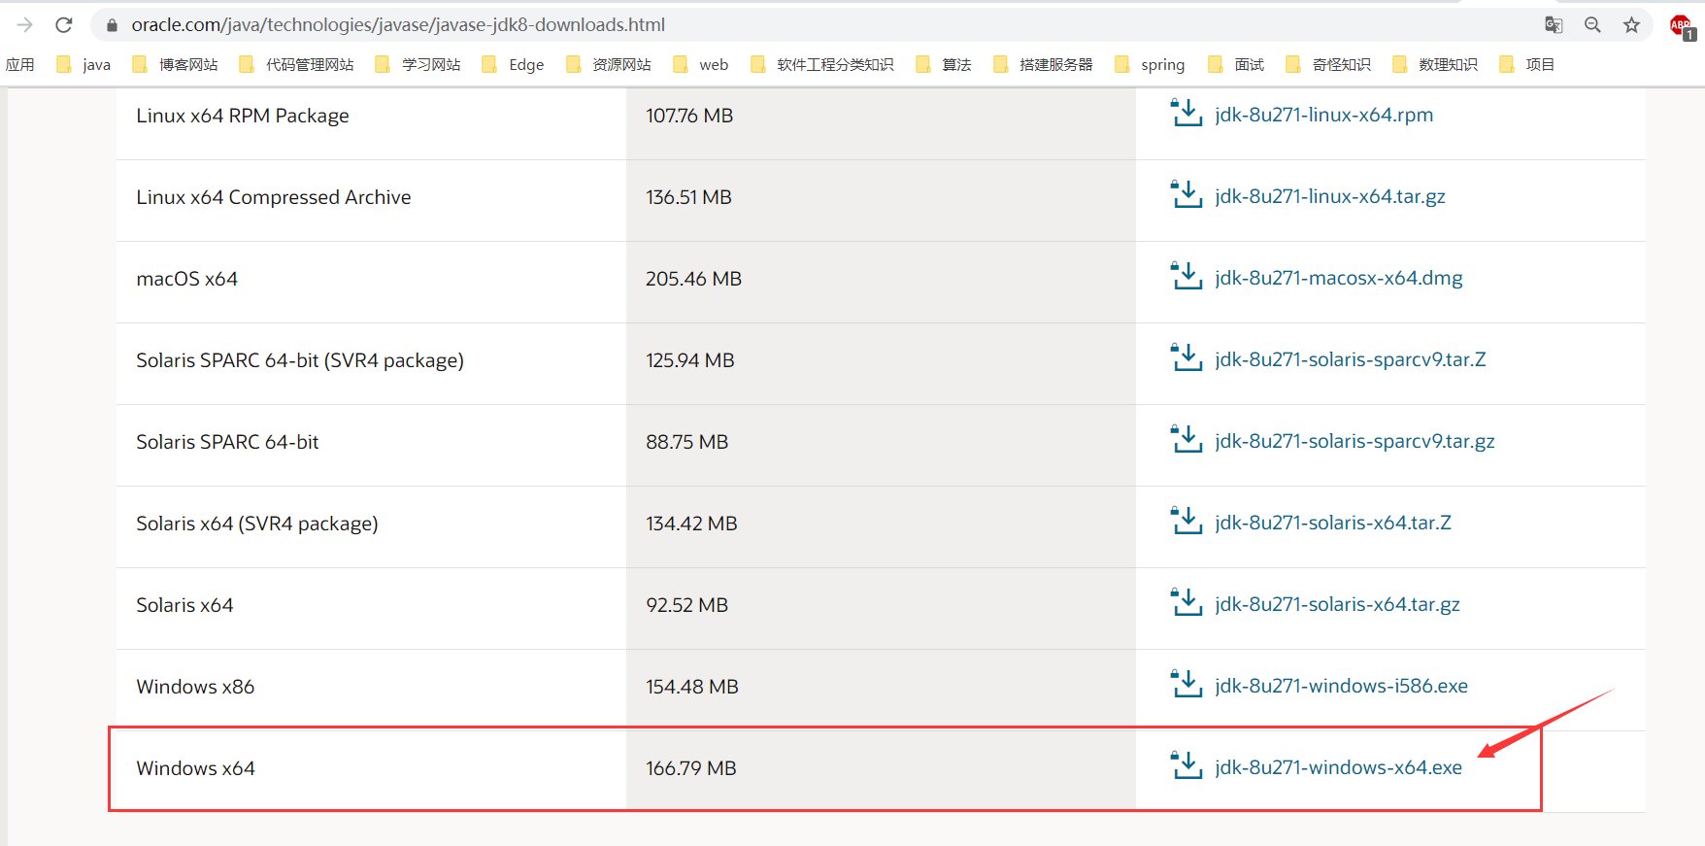Open the 面试 bookmarks folder
The image size is (1705, 846).
click(1237, 65)
